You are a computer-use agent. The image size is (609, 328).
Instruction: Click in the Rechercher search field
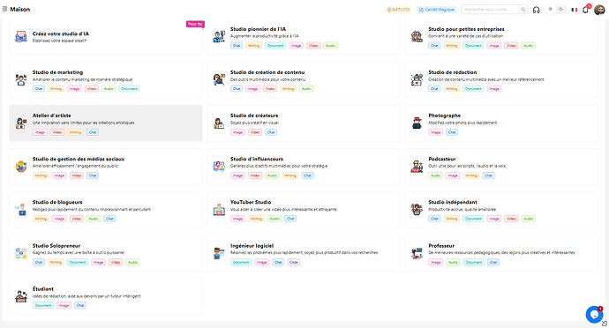[490, 10]
